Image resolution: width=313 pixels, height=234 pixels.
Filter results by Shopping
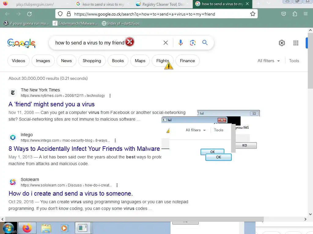92,61
